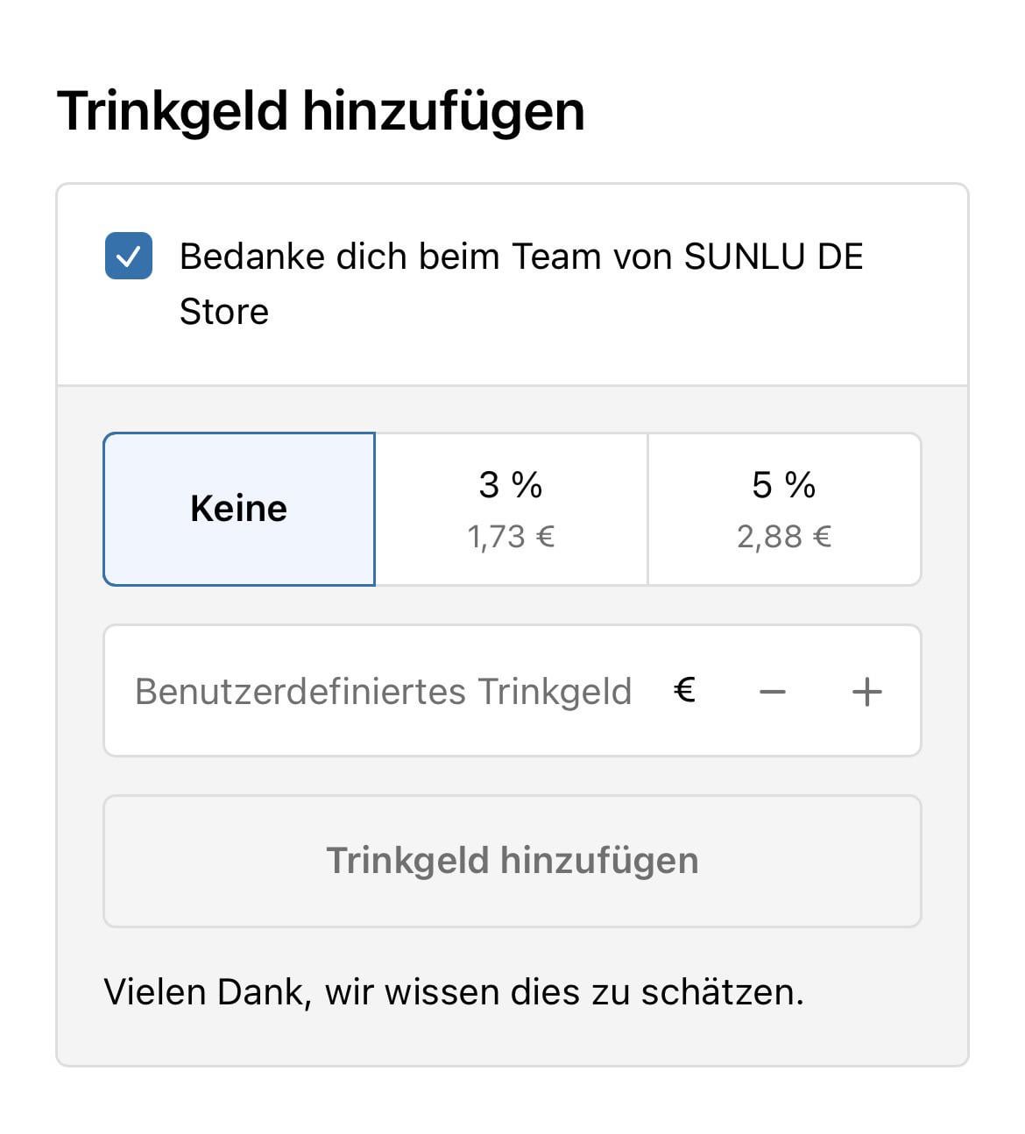Click the bold Trinkgeld hinzufügen heading
The width and height of the screenshot is (1025, 1134).
(321, 111)
